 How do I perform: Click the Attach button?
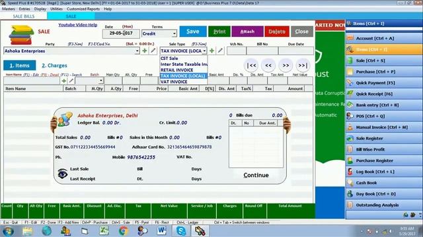coord(247,32)
